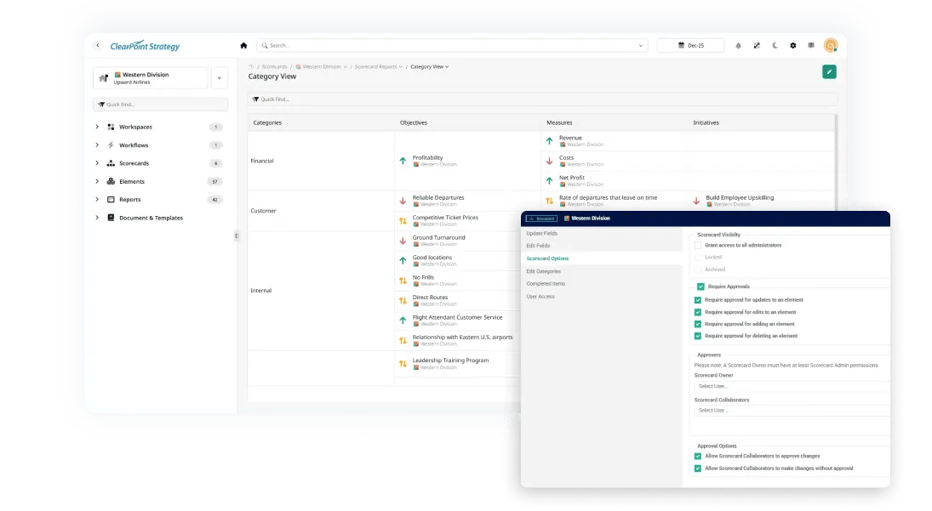The height and width of the screenshot is (511, 932).
Task: Uncheck approval for adding an element
Action: [698, 324]
